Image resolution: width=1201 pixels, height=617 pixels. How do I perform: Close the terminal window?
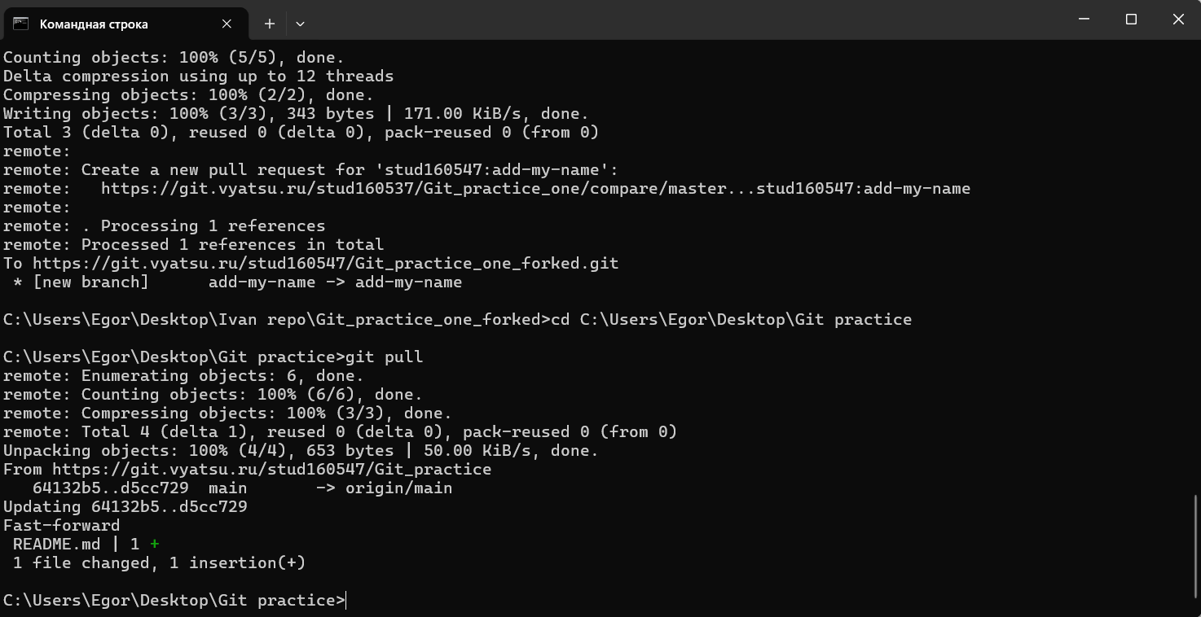[x=1178, y=19]
